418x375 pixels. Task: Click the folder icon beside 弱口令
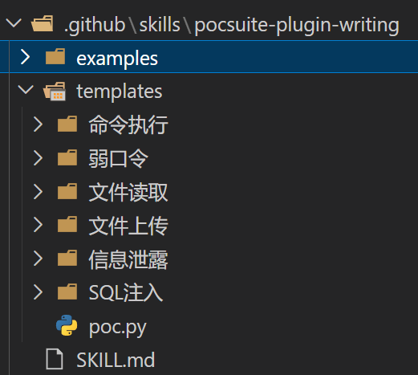(67, 157)
